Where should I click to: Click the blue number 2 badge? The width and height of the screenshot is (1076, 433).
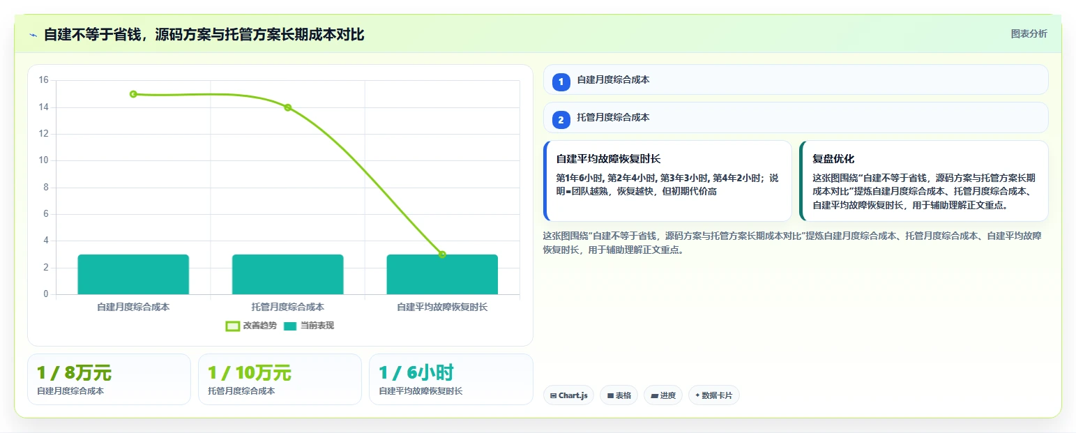point(561,120)
